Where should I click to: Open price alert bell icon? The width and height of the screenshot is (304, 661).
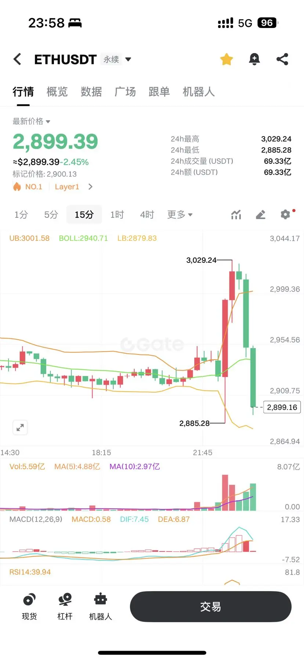coord(254,59)
